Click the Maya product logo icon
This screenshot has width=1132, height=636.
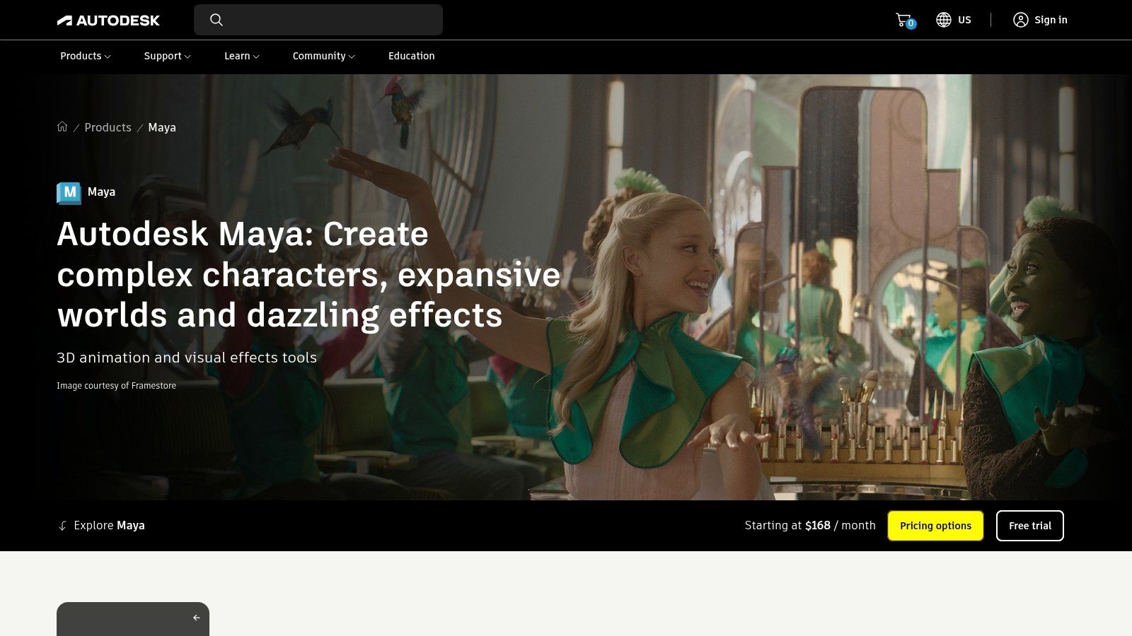(x=69, y=192)
